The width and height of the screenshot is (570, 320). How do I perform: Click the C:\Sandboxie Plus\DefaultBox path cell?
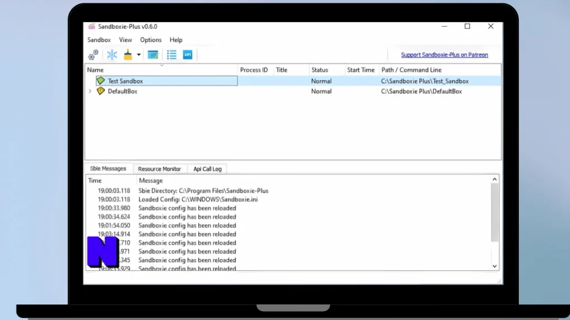pyautogui.click(x=421, y=92)
